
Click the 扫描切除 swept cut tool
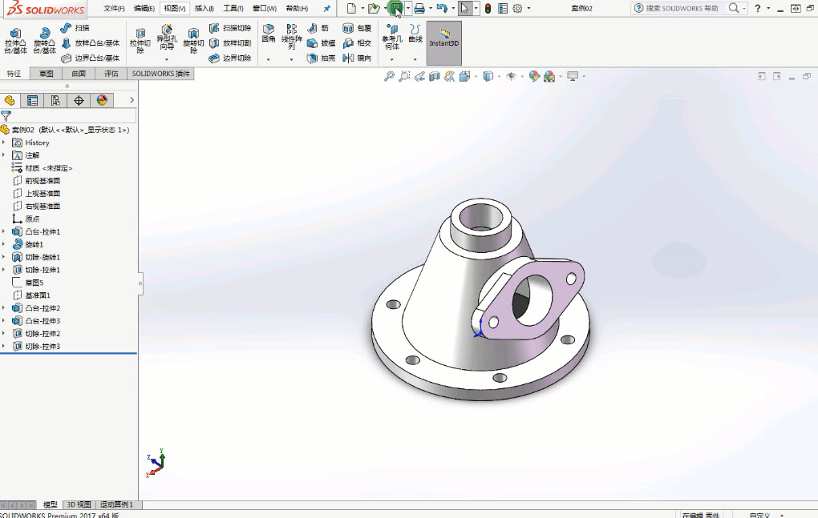pyautogui.click(x=230, y=28)
